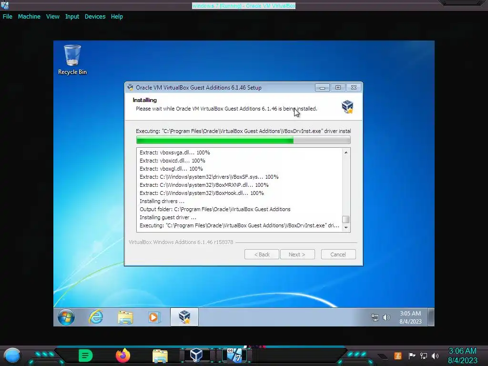Viewport: 488px width, 366px height.
Task: Open host Action Center flag icon
Action: coord(412,356)
